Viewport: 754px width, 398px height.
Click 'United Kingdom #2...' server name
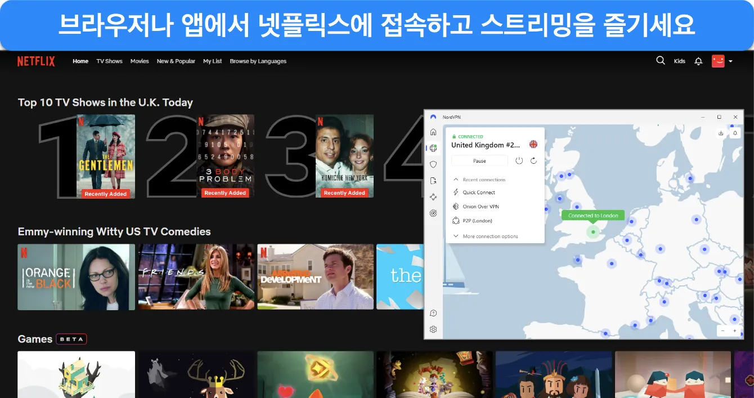point(486,145)
